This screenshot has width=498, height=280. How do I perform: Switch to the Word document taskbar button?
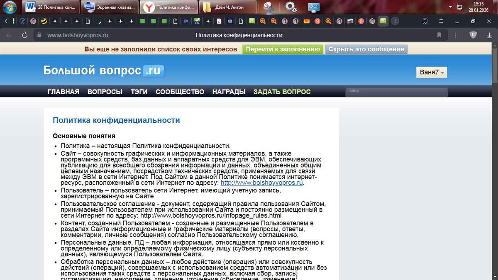point(51,7)
